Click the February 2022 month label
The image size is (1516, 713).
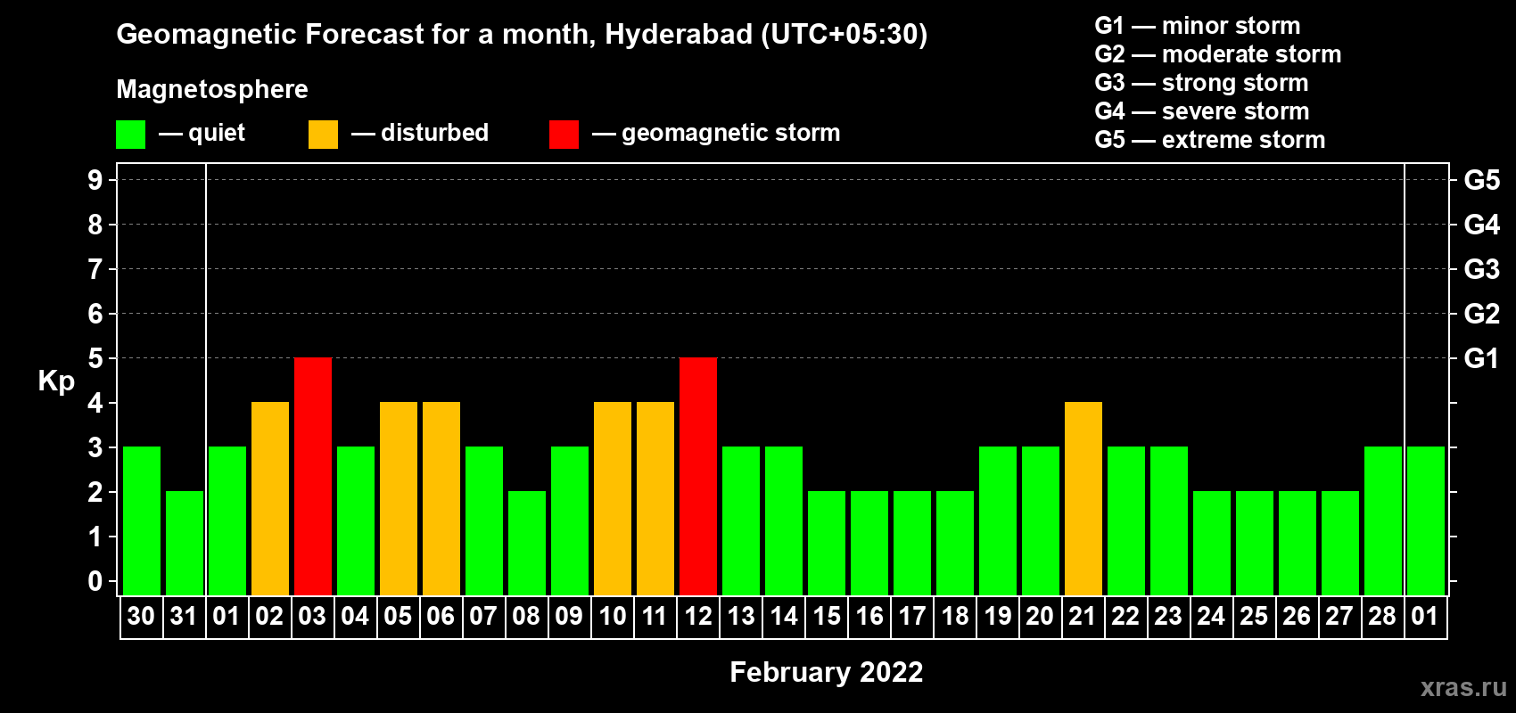tap(827, 672)
